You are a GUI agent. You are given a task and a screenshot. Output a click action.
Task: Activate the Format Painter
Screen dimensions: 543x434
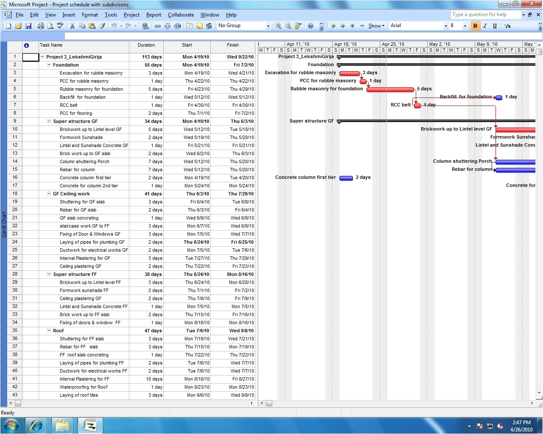(102, 26)
